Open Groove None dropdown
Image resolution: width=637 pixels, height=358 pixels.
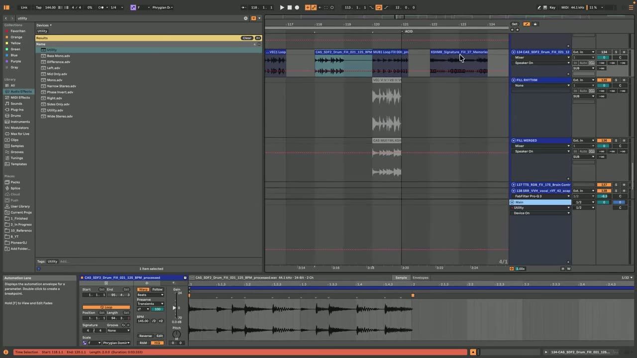(118, 330)
